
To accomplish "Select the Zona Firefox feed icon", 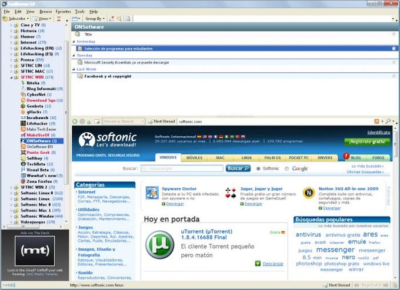I will click(23, 181).
